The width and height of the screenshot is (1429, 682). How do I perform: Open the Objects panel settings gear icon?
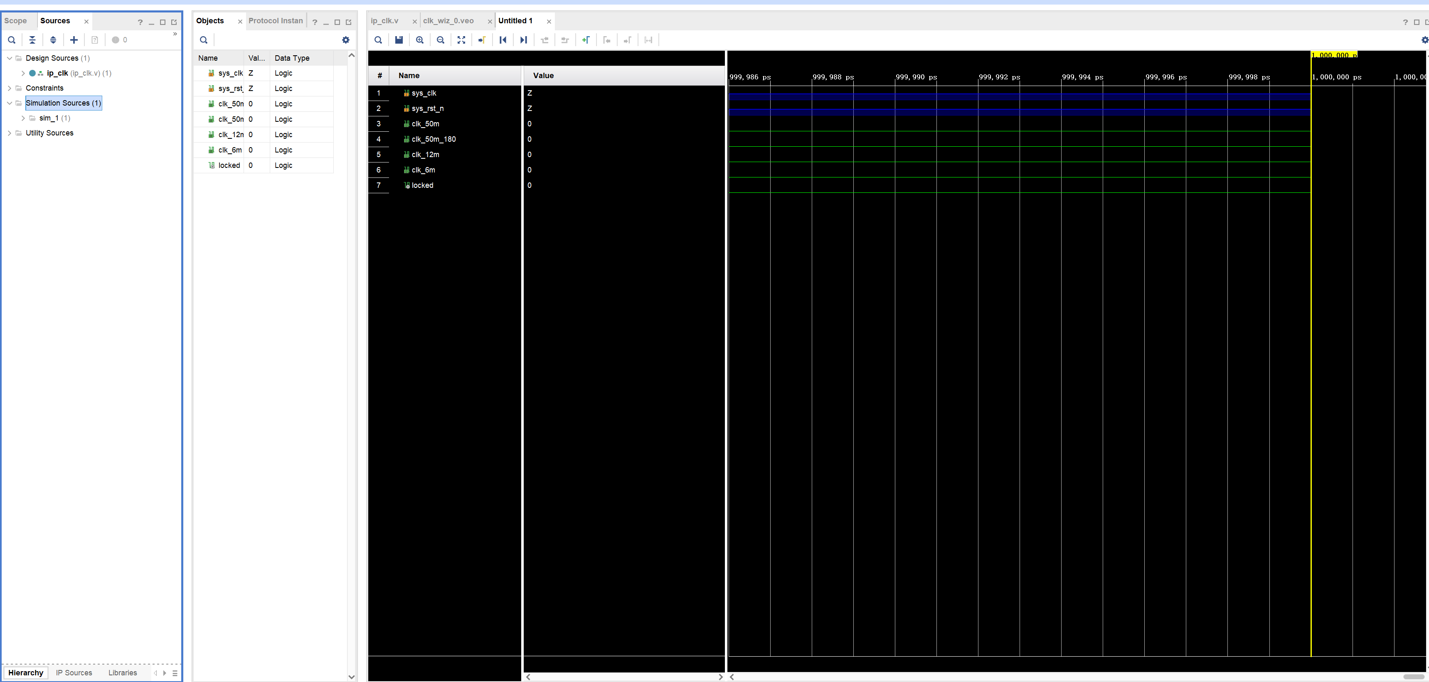coord(346,40)
